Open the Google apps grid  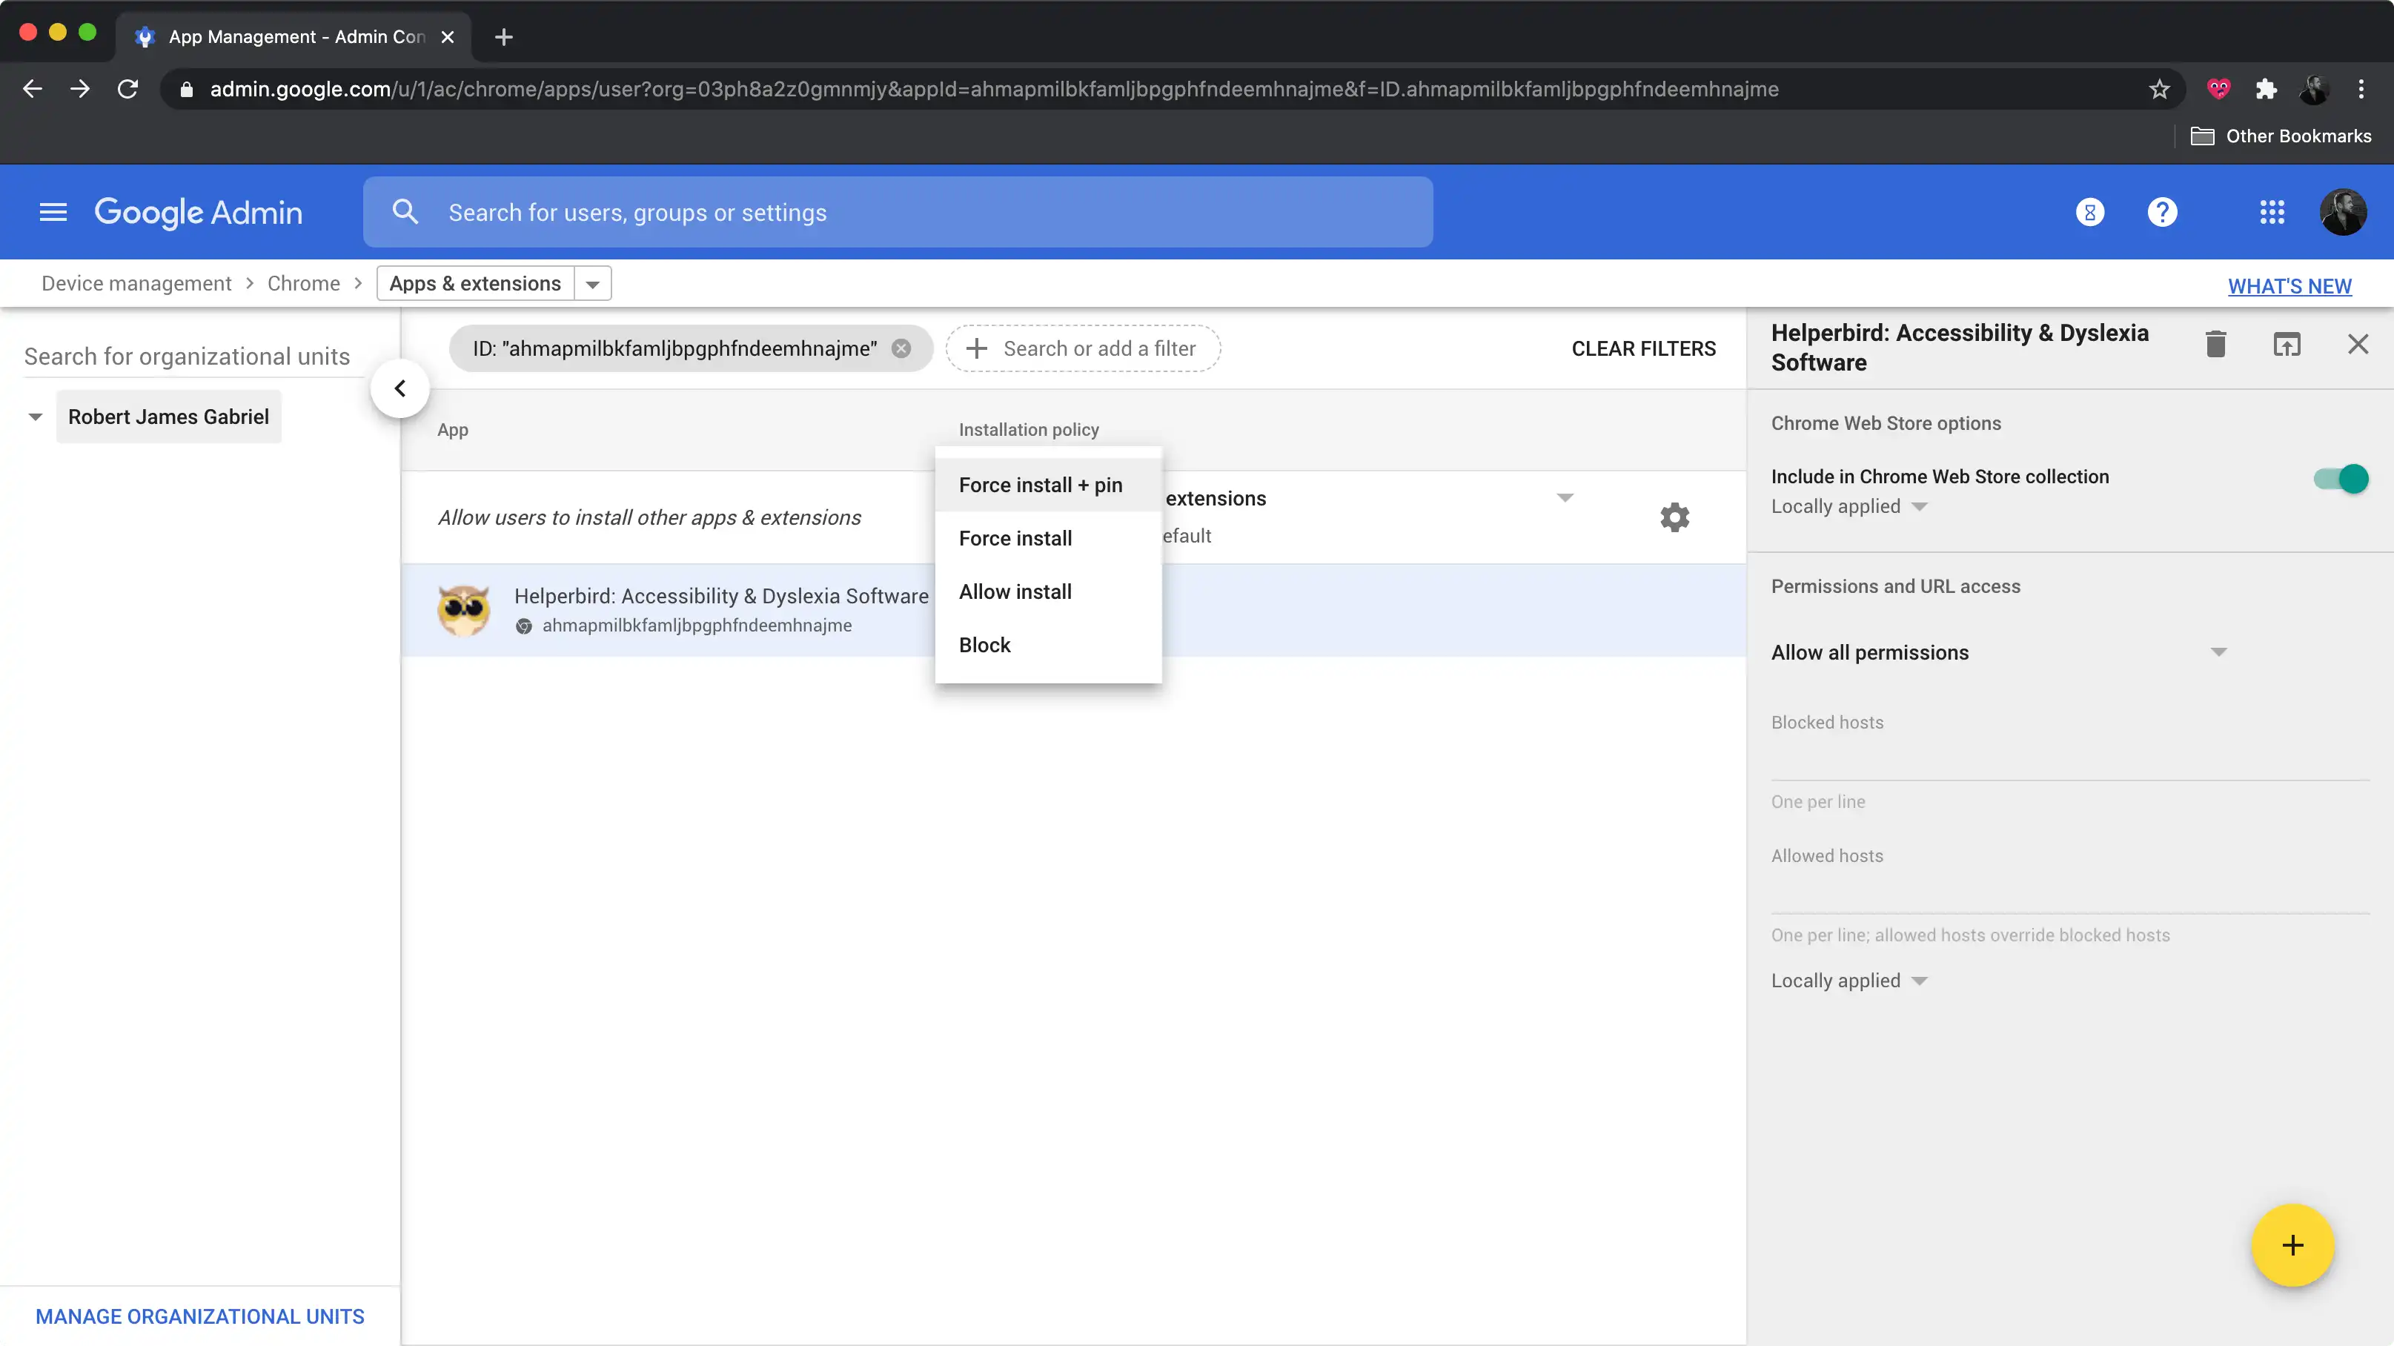click(x=2272, y=212)
